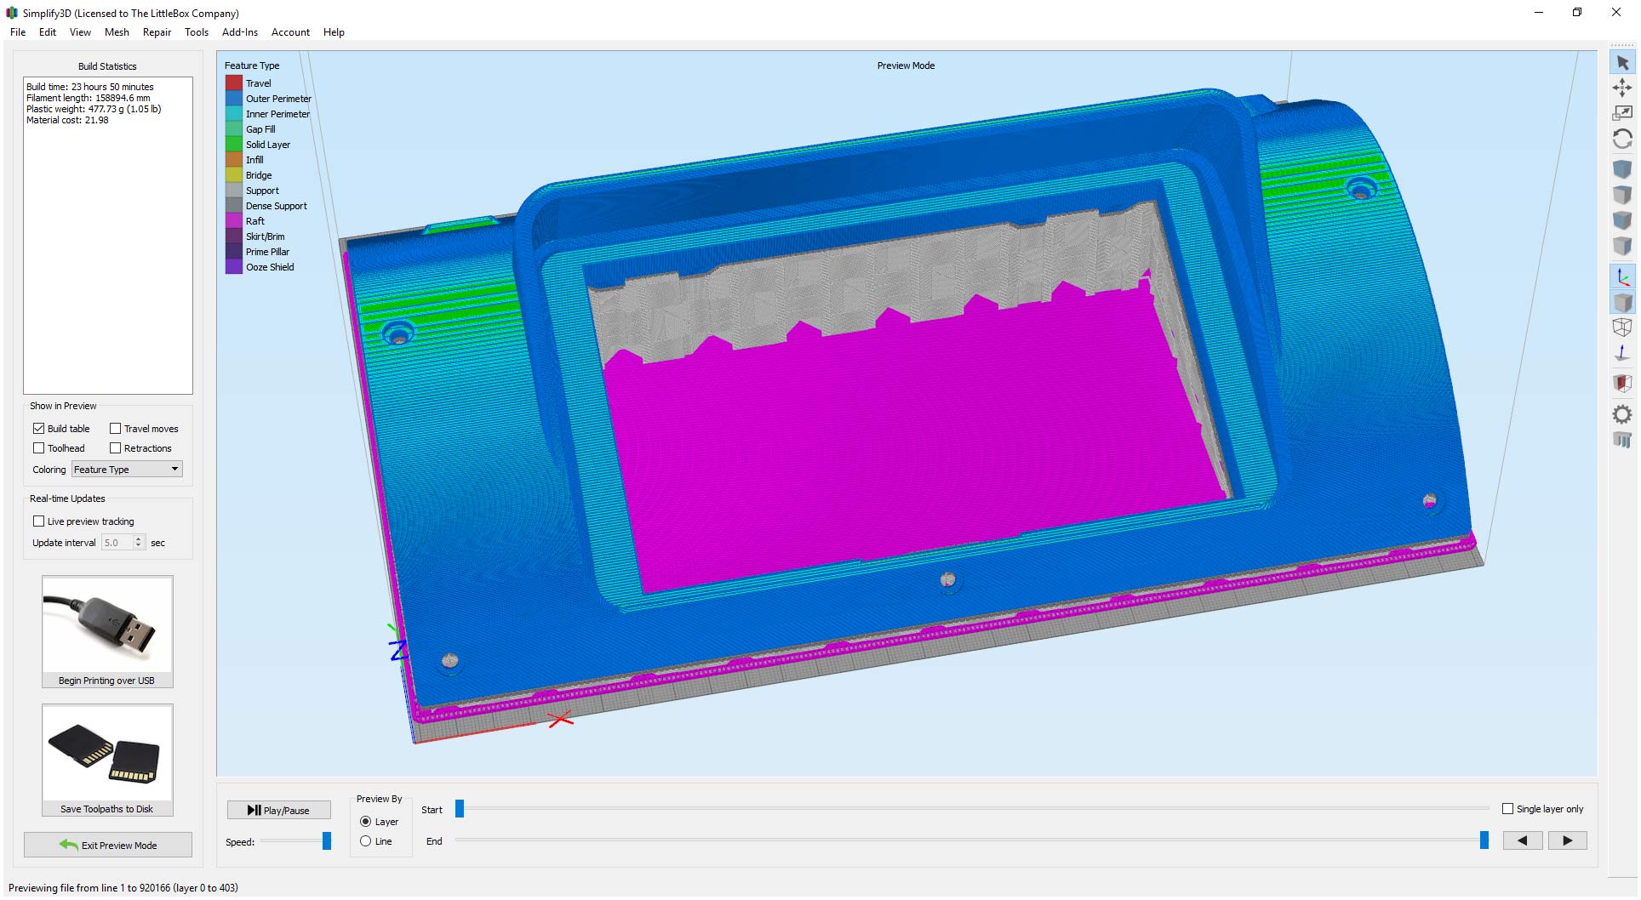Click the Play/Pause button
This screenshot has width=1641, height=900.
279,811
